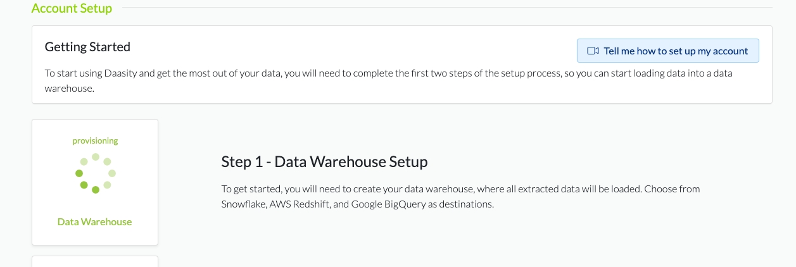796x267 pixels.
Task: Click the Step 1 - Data Warehouse Setup heading
Action: pos(324,161)
